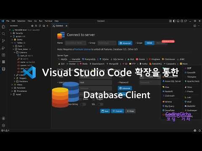Select the Oracle server type
Viewport: 202px width, 151px height.
(x=140, y=59)
